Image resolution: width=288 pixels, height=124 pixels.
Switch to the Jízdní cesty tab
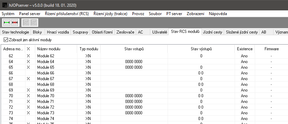[213, 32]
